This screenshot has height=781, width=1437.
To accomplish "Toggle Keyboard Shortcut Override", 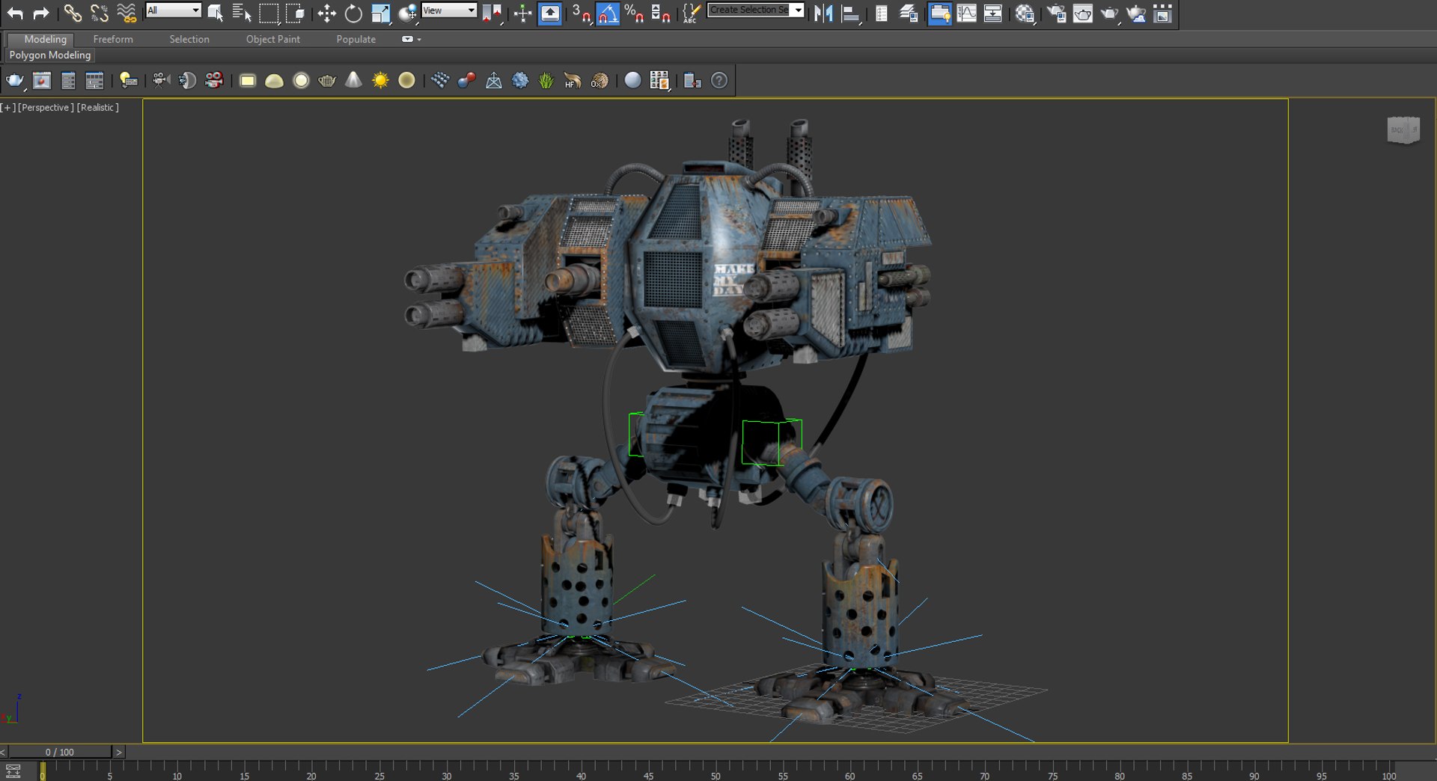I will click(549, 13).
